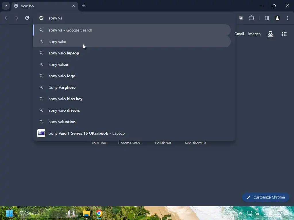Viewport: 294px width, 220px height.
Task: Select the 'sony vaio' suggestion
Action: click(132, 42)
